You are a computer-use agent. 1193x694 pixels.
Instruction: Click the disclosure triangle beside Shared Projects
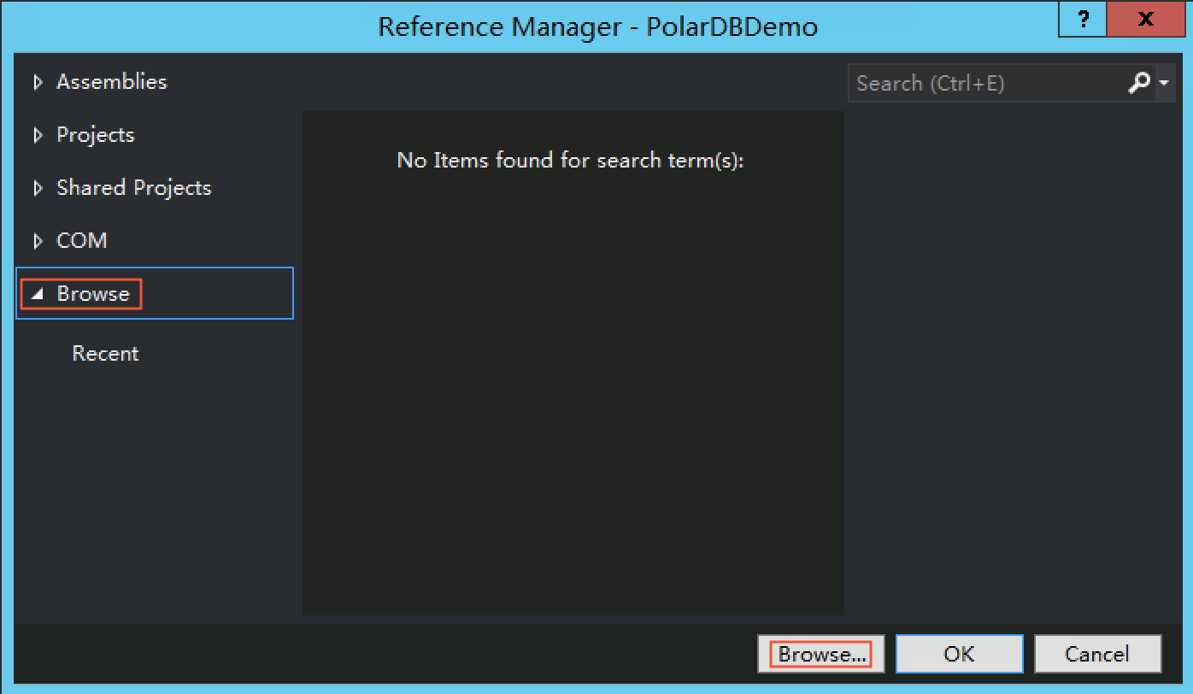pyautogui.click(x=38, y=187)
